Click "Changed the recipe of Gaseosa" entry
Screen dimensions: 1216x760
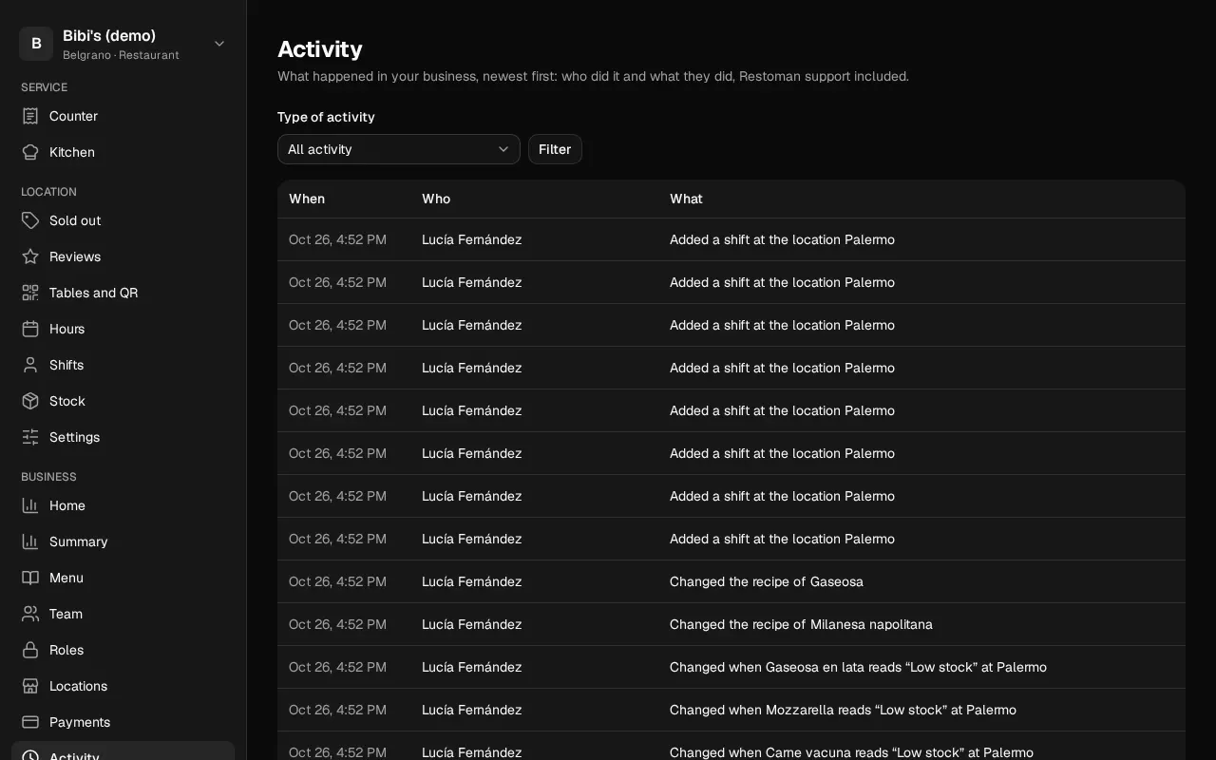tap(767, 581)
